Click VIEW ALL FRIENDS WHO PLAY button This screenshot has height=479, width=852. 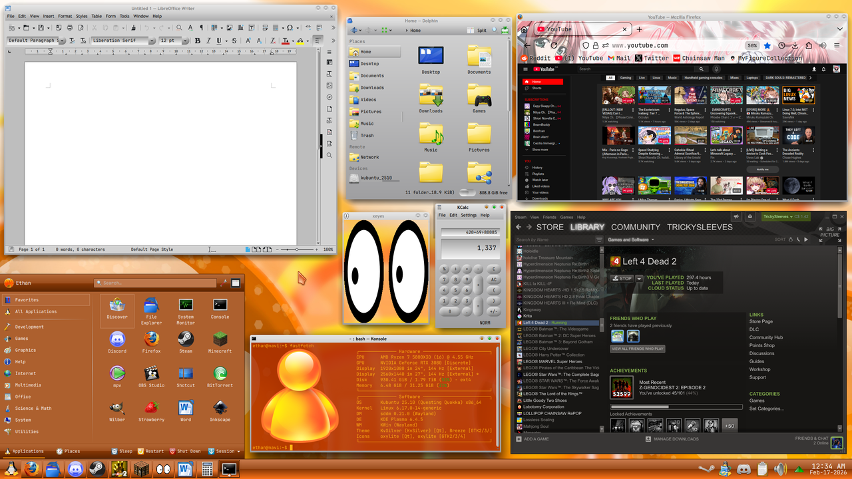638,349
